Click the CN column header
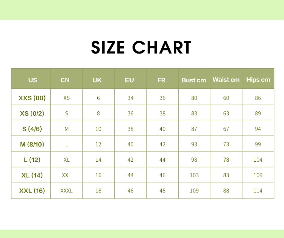 (65, 80)
